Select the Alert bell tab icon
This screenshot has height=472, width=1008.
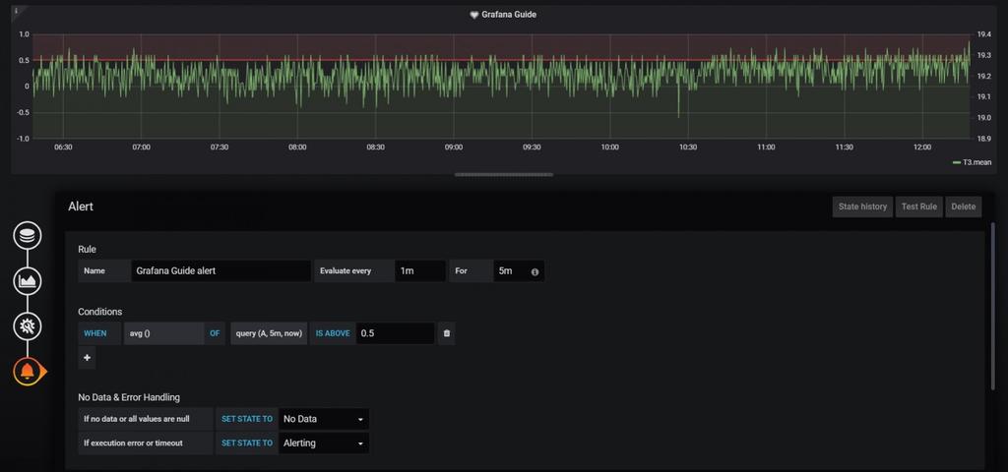point(27,371)
